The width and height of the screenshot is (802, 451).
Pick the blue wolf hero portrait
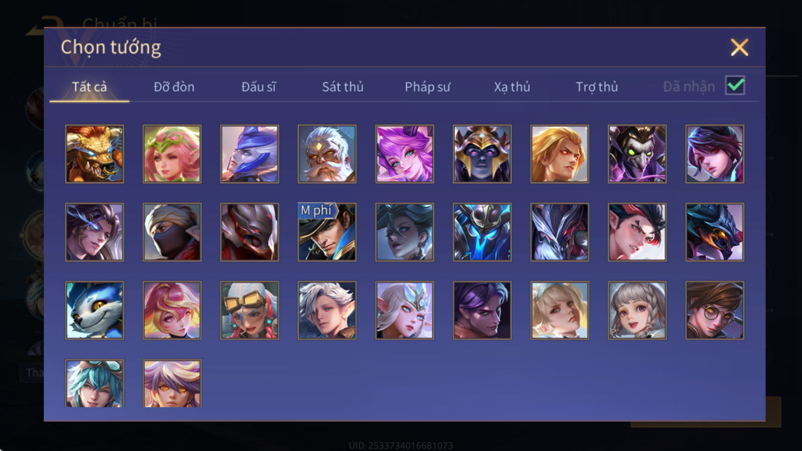click(x=94, y=310)
